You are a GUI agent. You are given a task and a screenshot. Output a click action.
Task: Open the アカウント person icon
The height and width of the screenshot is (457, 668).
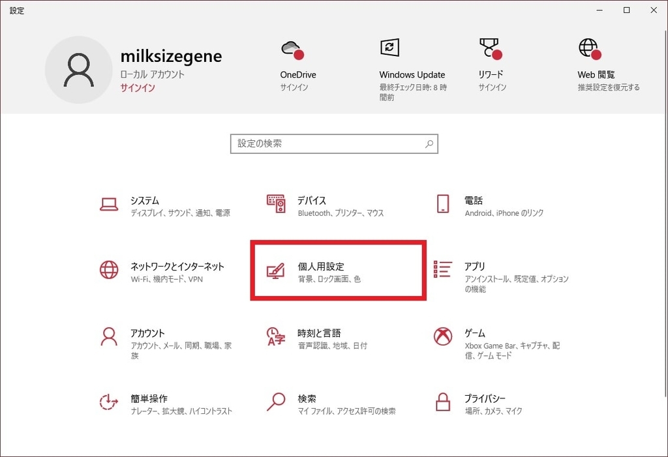[x=109, y=336]
